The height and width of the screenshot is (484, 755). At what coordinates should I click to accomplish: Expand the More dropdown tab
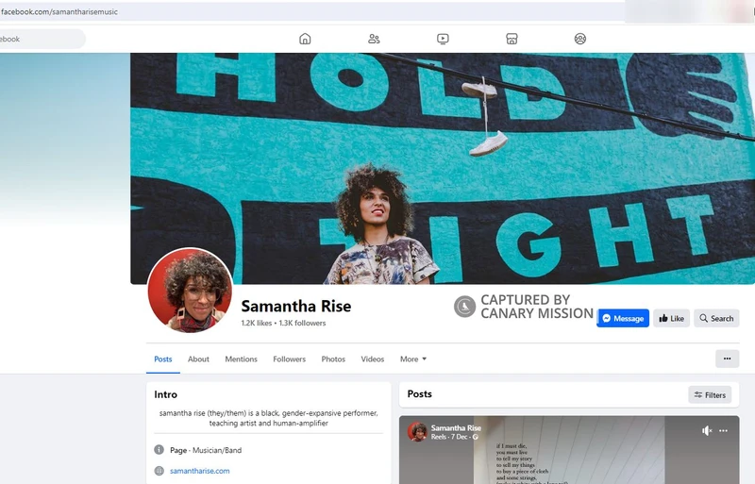pos(413,359)
